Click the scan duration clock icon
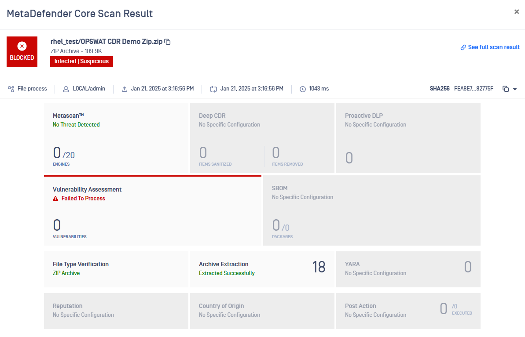The height and width of the screenshot is (337, 525). pyautogui.click(x=303, y=89)
